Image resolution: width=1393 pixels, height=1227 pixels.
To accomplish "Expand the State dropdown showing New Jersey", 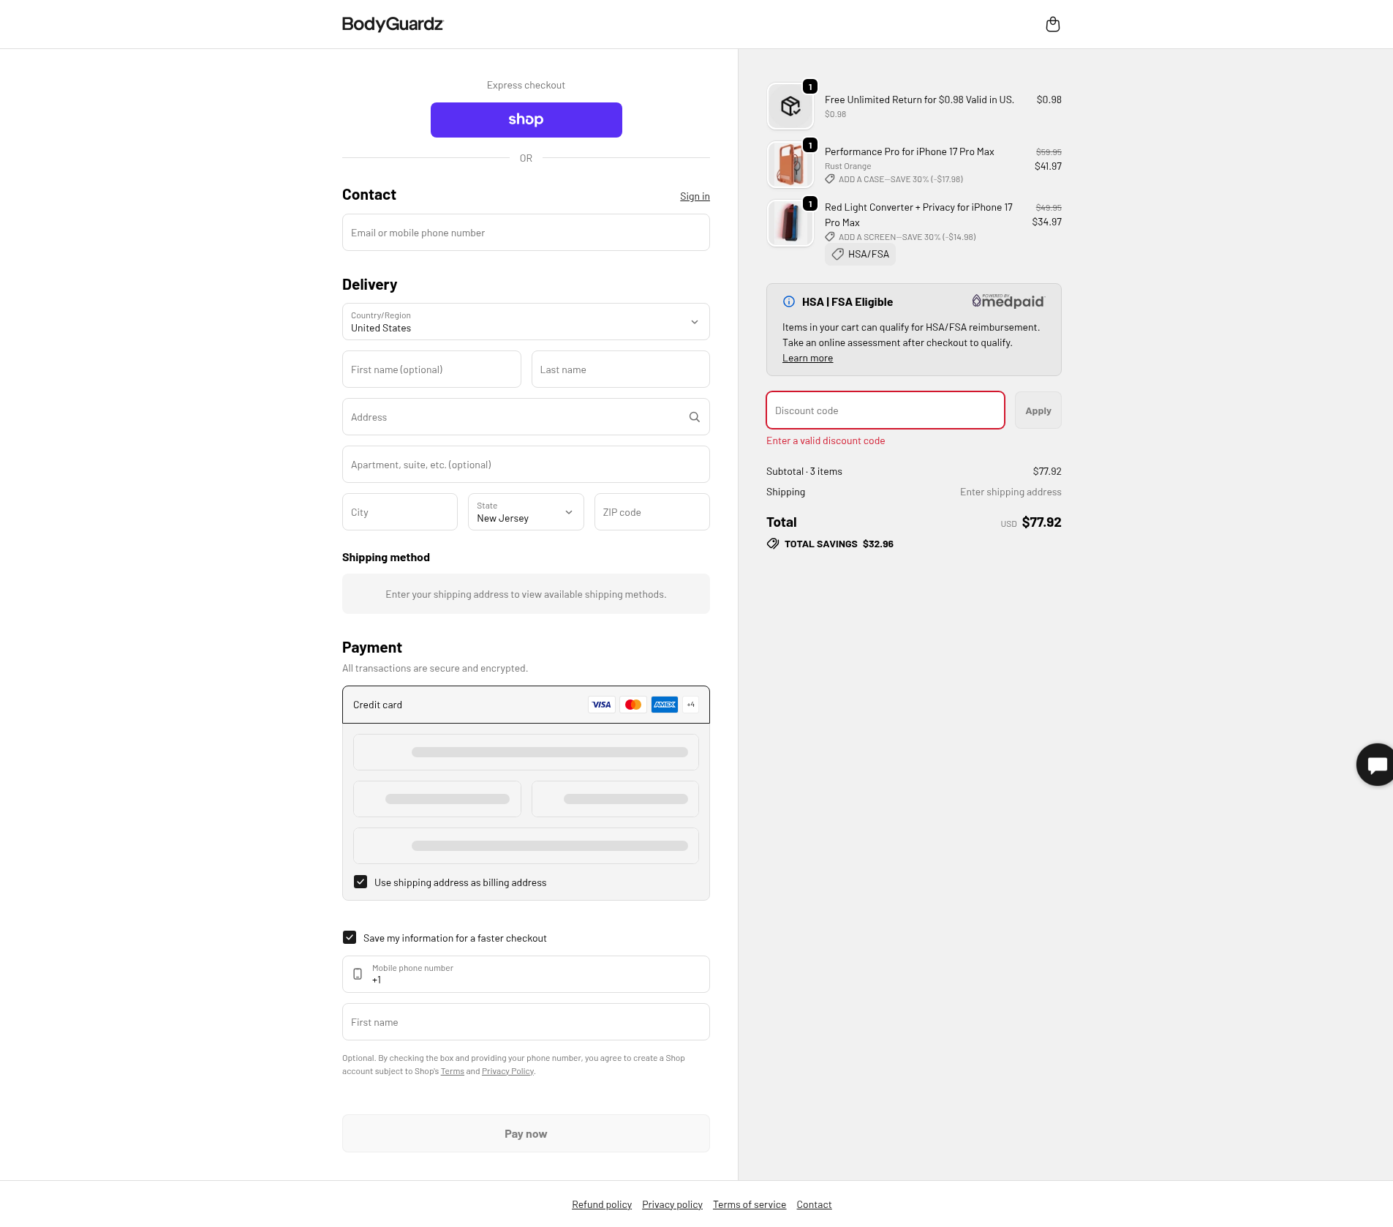I will (x=525, y=512).
